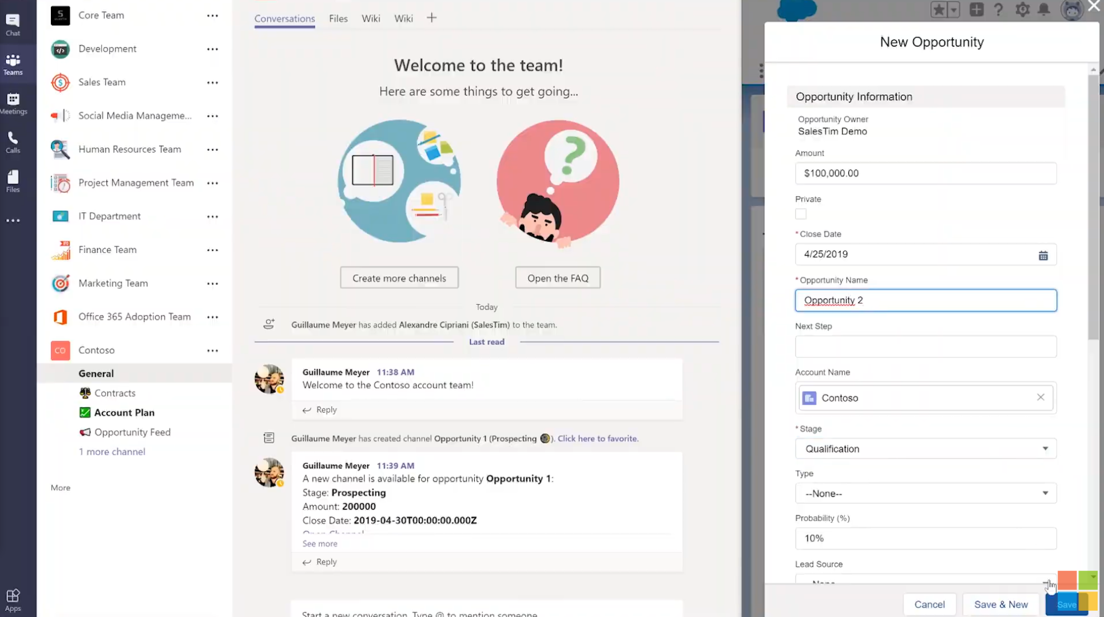The width and height of the screenshot is (1104, 617).
Task: Open more options for Marketing Team
Action: point(212,284)
